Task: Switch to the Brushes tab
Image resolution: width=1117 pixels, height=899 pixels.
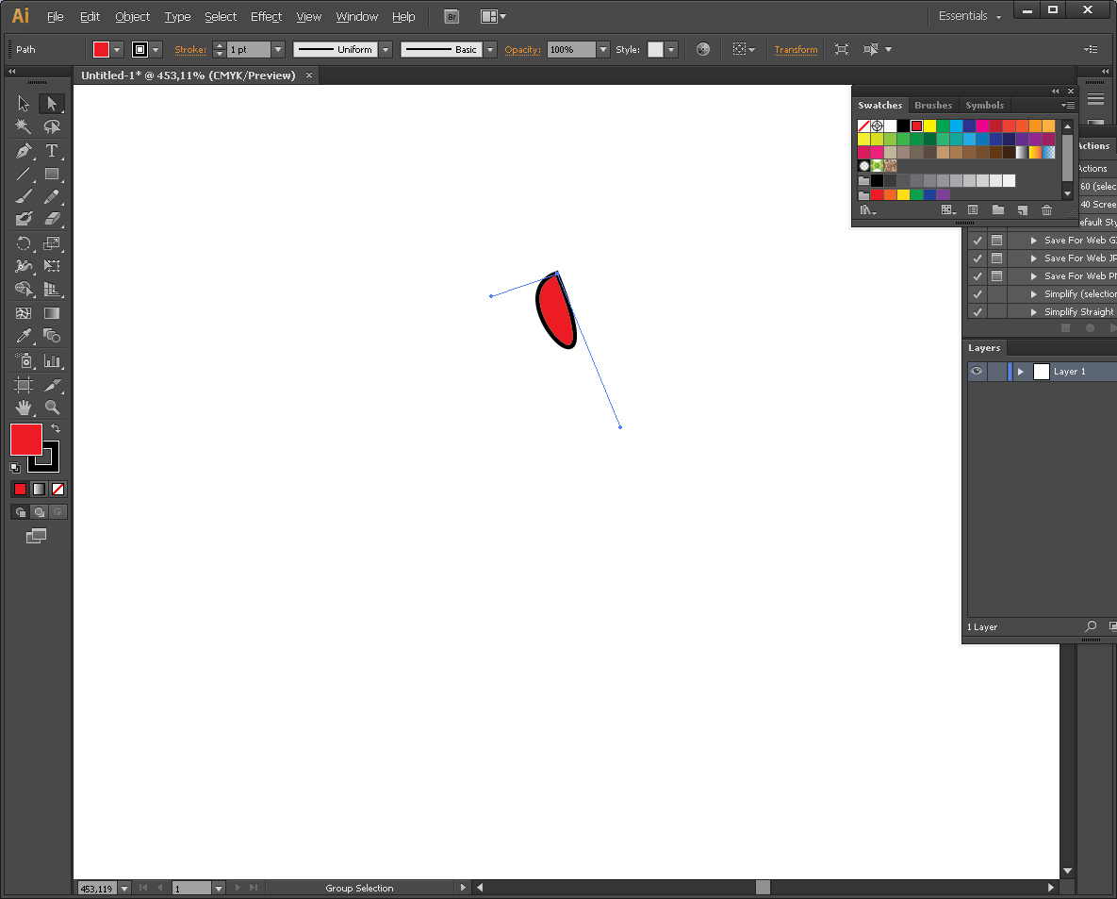Action: 933,105
